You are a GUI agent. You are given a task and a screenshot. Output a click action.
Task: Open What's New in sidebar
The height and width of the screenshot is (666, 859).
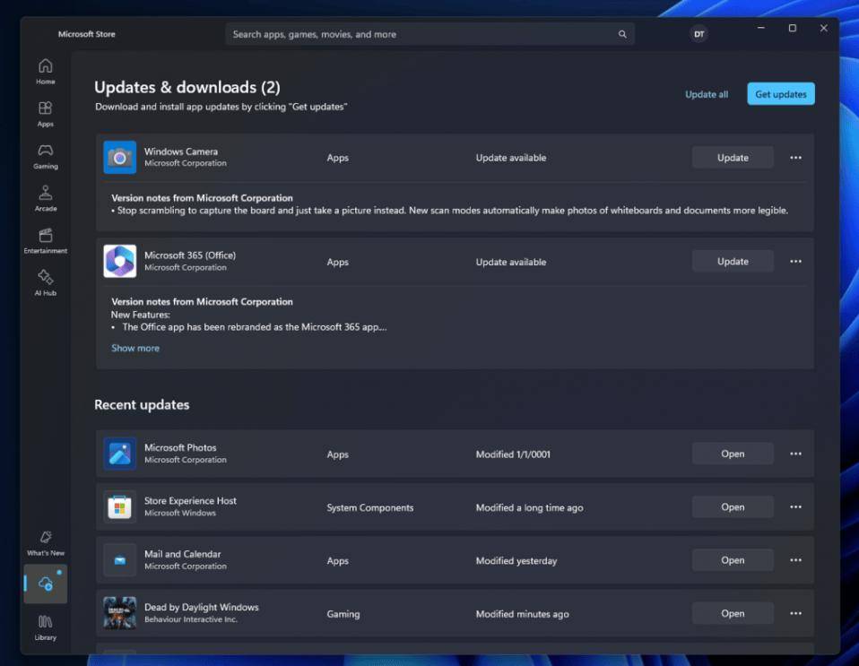46,543
